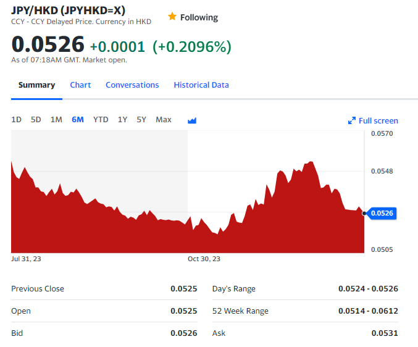
Task: Switch to the area chart type icon
Action: [x=191, y=120]
